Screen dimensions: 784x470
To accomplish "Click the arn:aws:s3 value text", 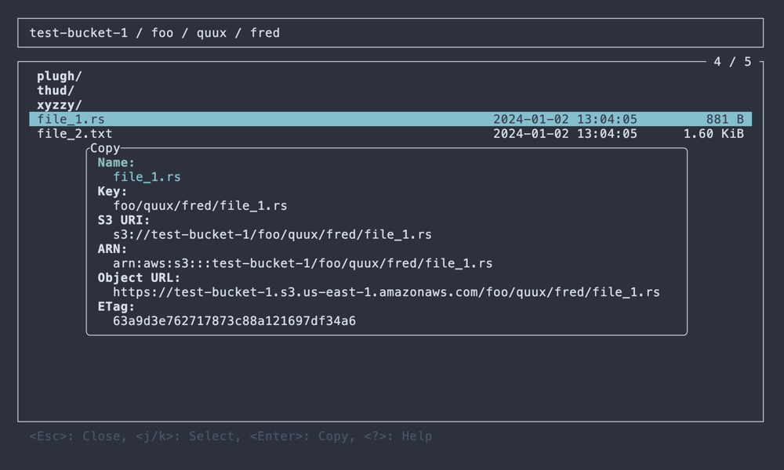I will pyautogui.click(x=303, y=264).
